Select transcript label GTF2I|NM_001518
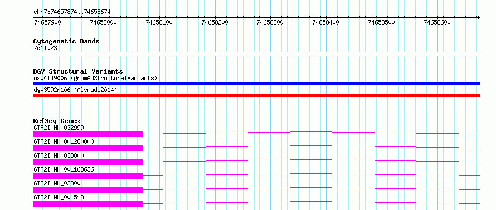This screenshot has width=496, height=210. pos(59,197)
